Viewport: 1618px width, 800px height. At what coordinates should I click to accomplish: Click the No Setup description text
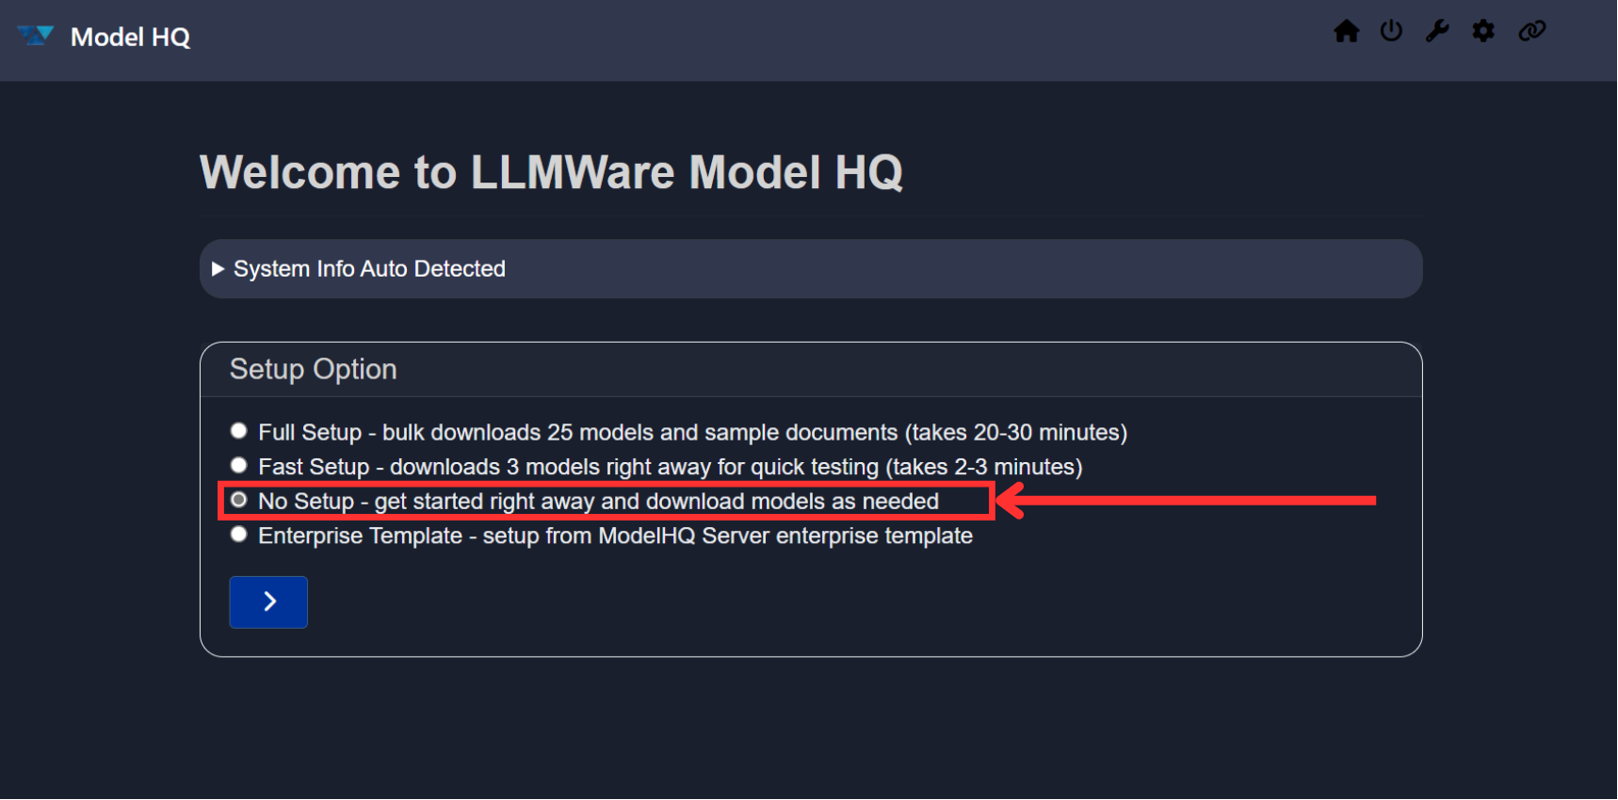pyautogui.click(x=598, y=502)
